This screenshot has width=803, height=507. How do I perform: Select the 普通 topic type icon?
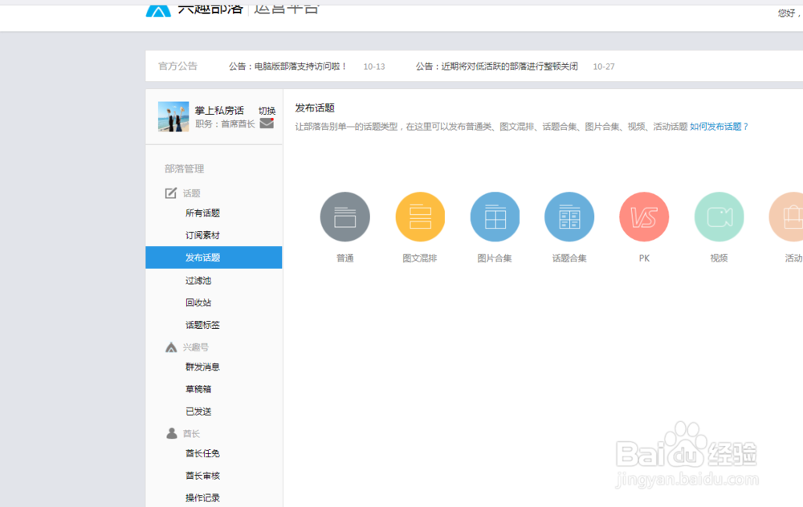pyautogui.click(x=345, y=216)
